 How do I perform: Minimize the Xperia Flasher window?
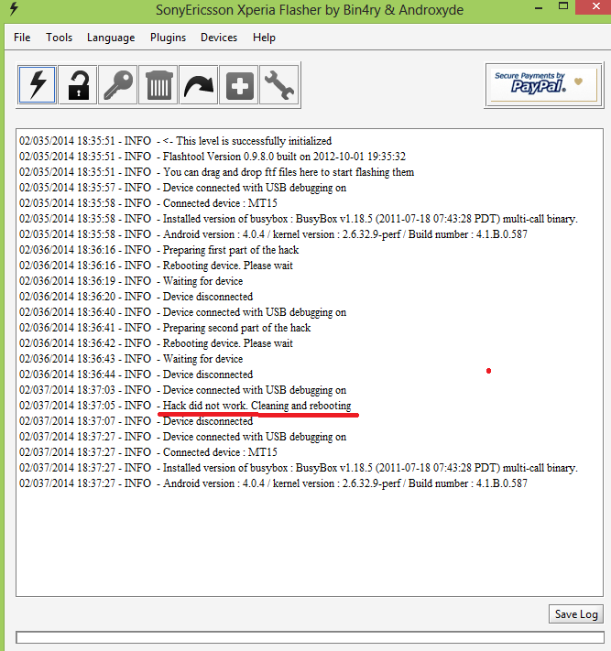point(539,7)
